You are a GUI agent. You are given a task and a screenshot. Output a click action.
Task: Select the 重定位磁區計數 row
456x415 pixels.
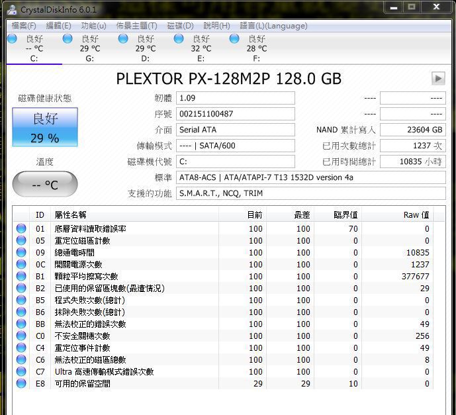point(223,240)
